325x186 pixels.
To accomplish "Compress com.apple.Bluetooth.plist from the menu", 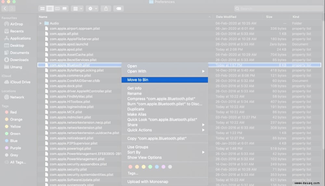I will click(x=165, y=99).
